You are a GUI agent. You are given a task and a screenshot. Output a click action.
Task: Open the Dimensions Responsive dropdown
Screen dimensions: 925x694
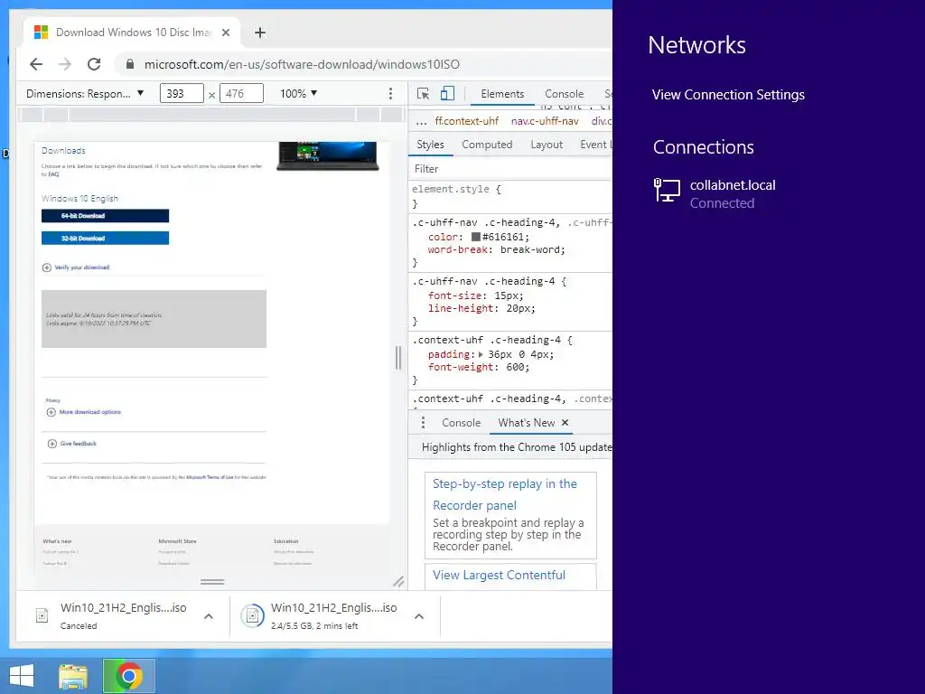pos(85,93)
